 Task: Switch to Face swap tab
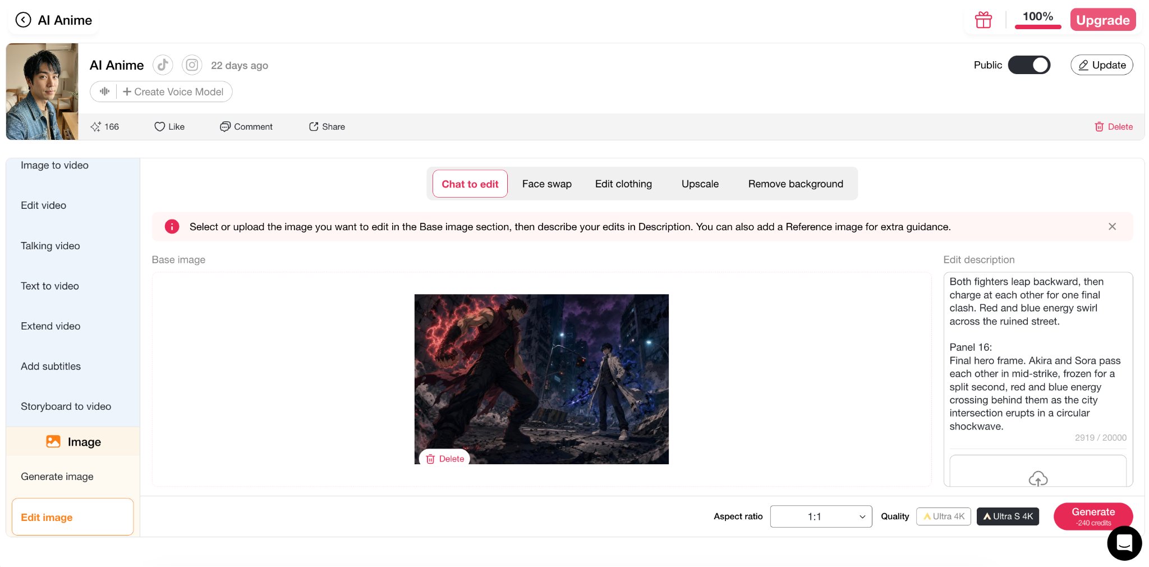[546, 184]
